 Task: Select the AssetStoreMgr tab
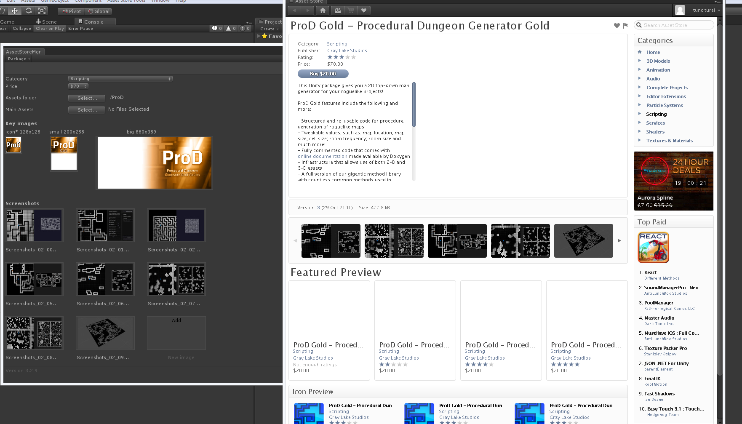coord(24,52)
